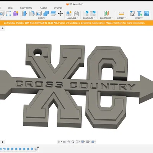
Task: Select the Offset Plane construct tool
Action: tap(106, 13)
